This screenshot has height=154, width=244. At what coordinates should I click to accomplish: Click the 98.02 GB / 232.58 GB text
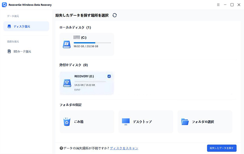(x=86, y=46)
